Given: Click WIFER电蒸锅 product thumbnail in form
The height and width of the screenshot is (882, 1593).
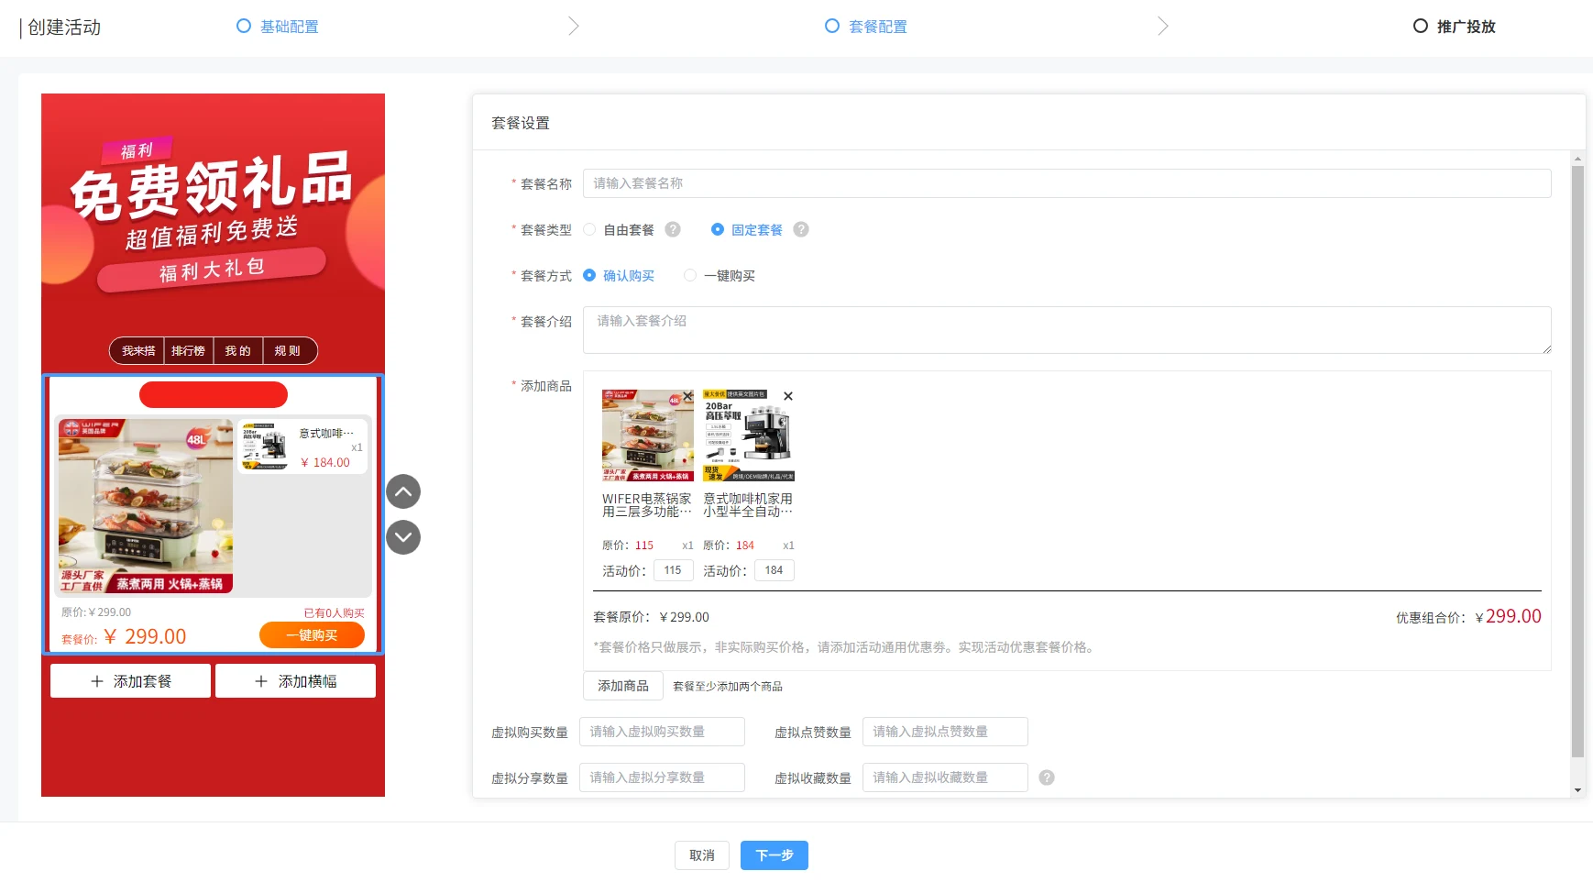Looking at the screenshot, I should coord(648,435).
